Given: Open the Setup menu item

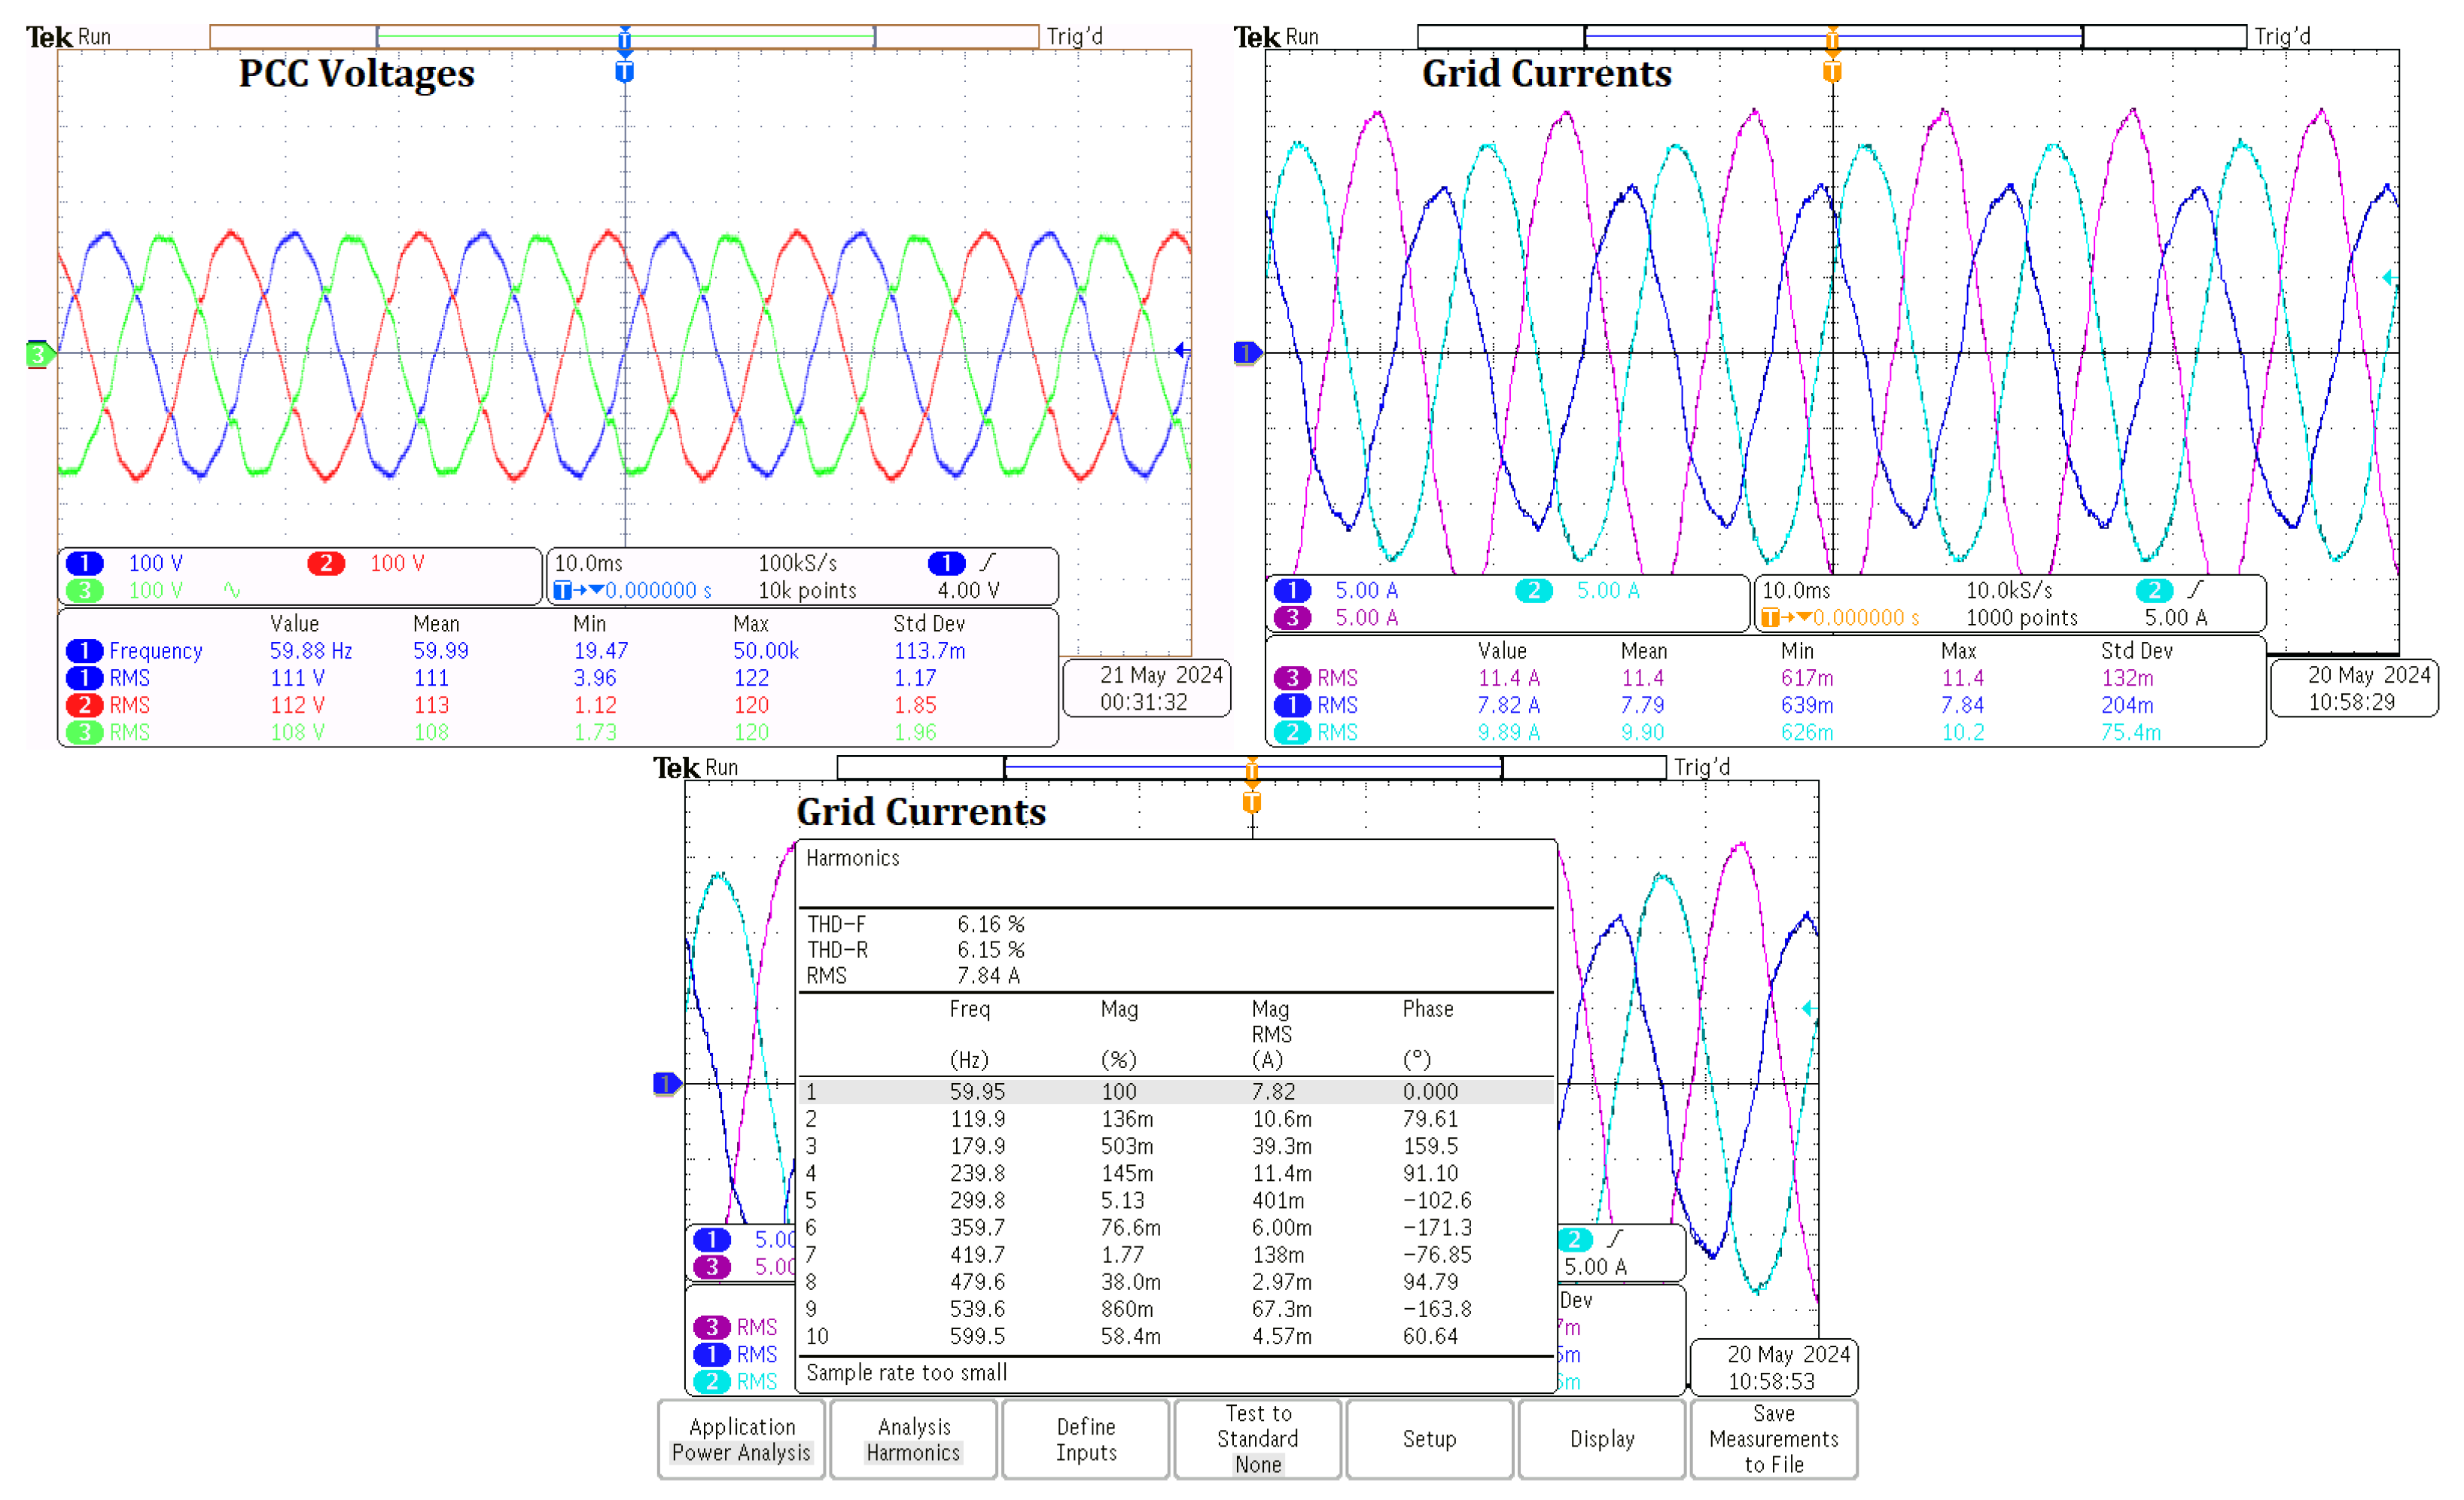Looking at the screenshot, I should click(x=1429, y=1439).
